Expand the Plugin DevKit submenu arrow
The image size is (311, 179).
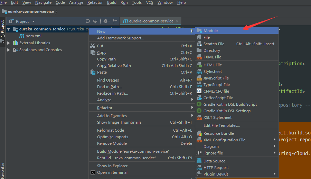click(274, 173)
